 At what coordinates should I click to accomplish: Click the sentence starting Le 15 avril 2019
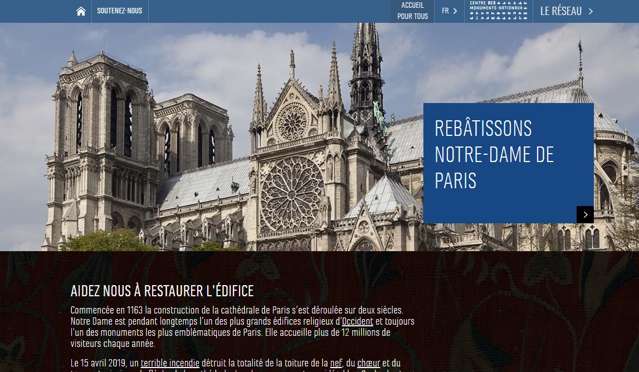[x=236, y=365]
